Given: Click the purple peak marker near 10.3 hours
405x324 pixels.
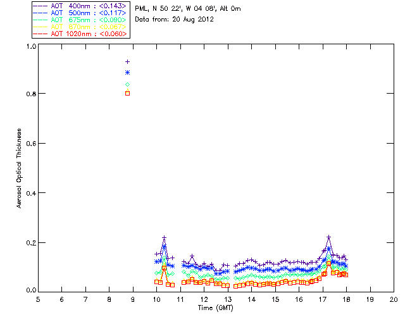Looking at the screenshot, I should coord(164,237).
